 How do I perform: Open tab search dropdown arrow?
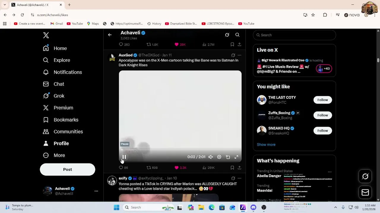pyautogui.click(x=4, y=5)
